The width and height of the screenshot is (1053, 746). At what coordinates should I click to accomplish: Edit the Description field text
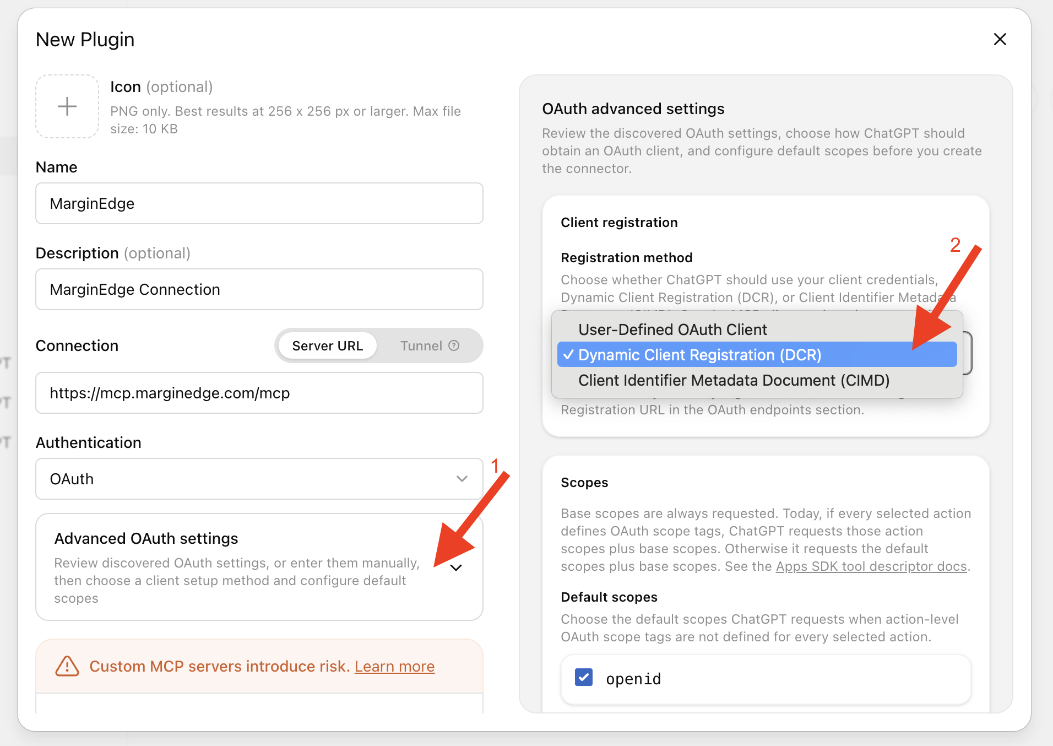point(259,289)
